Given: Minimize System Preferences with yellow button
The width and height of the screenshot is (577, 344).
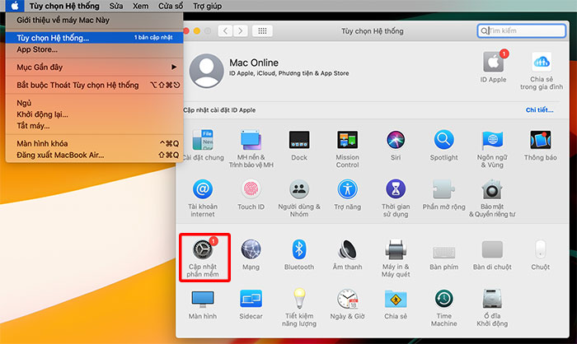Looking at the screenshot, I should (x=197, y=31).
